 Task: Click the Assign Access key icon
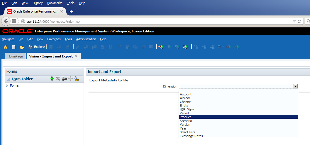[x=77, y=79]
